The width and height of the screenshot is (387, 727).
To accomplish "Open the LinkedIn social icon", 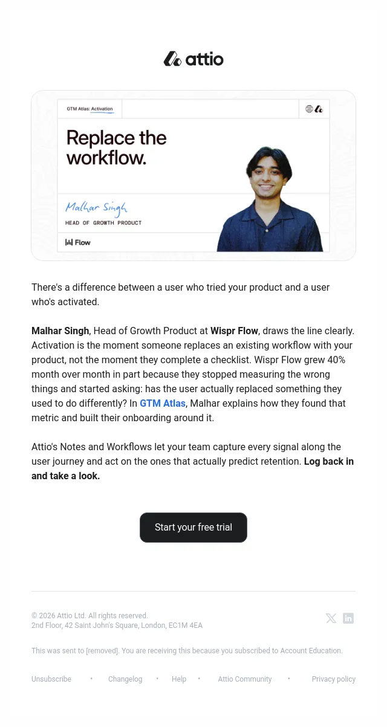I will (x=348, y=618).
